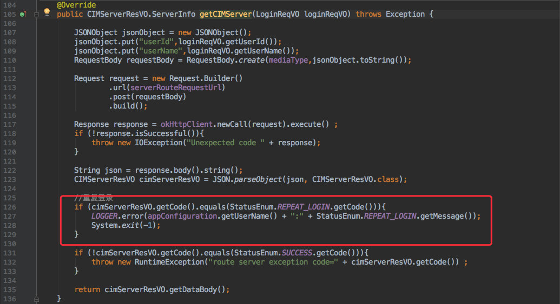
Task: Click line number 126 in gutter
Action: coord(10,207)
